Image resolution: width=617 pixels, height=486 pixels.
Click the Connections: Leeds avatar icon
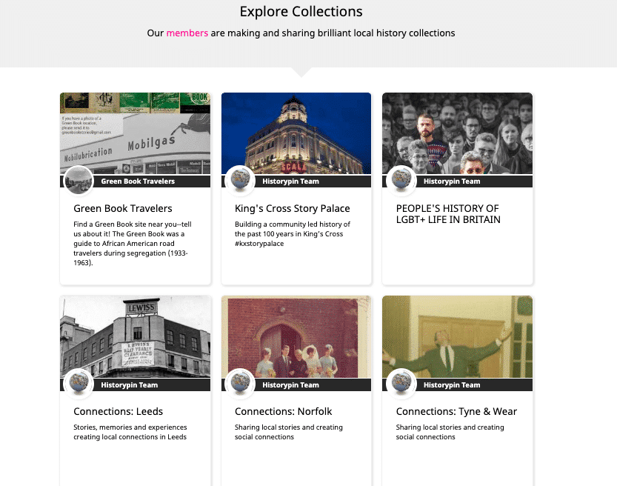pos(79,384)
